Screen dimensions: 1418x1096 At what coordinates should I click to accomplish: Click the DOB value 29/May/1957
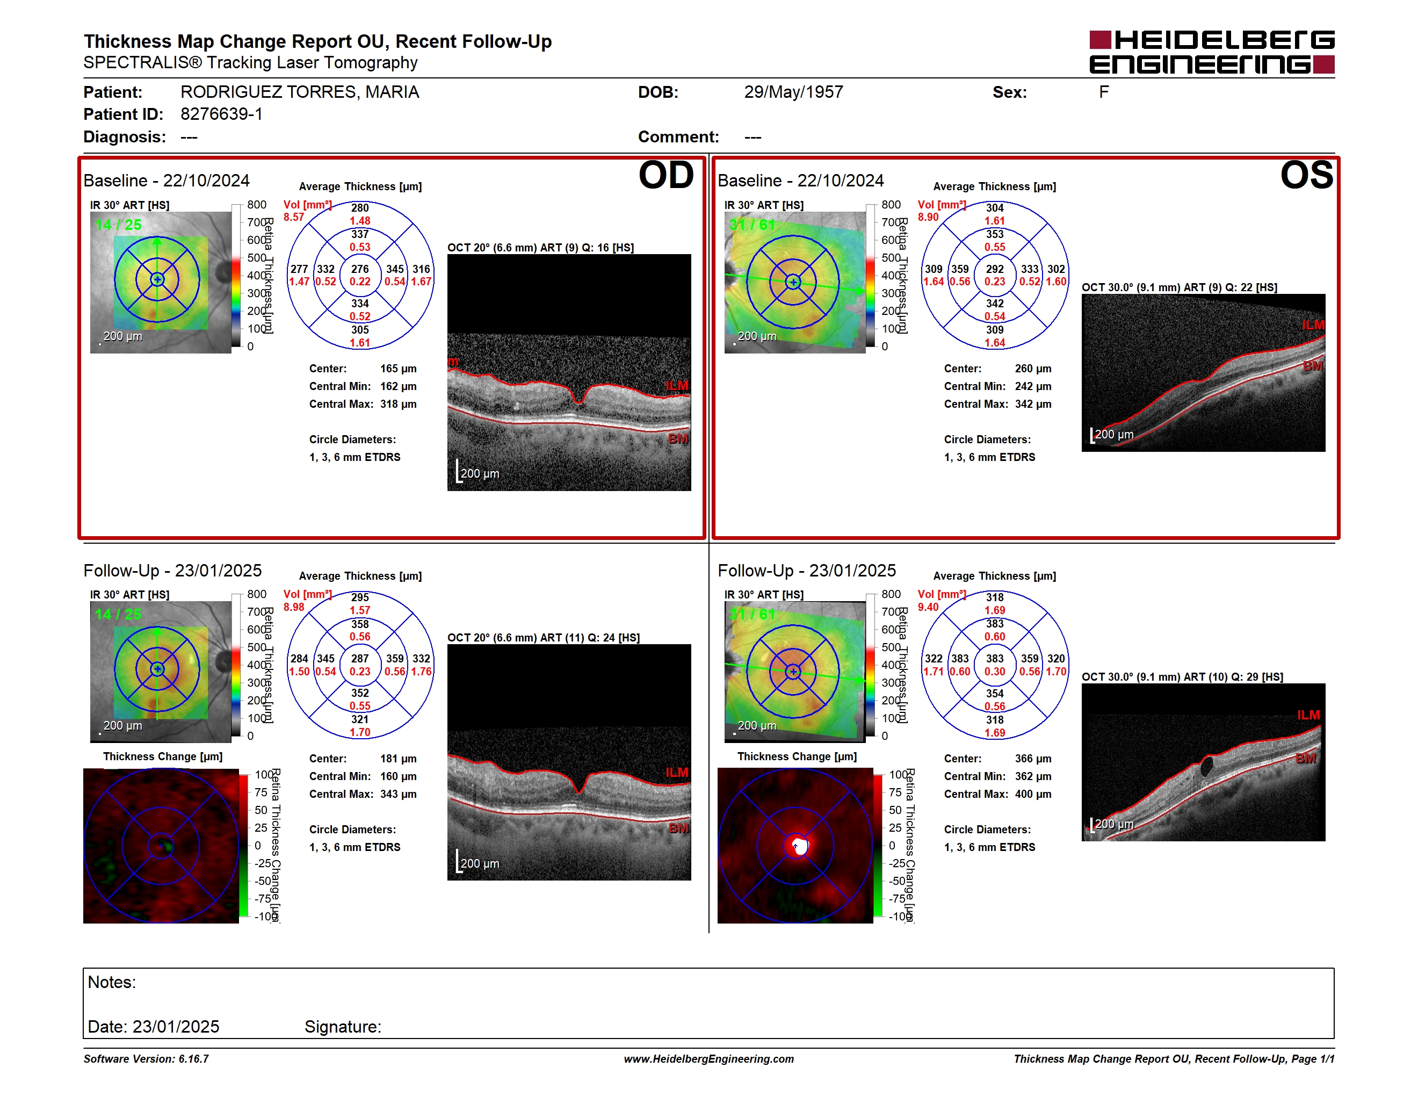click(x=793, y=92)
